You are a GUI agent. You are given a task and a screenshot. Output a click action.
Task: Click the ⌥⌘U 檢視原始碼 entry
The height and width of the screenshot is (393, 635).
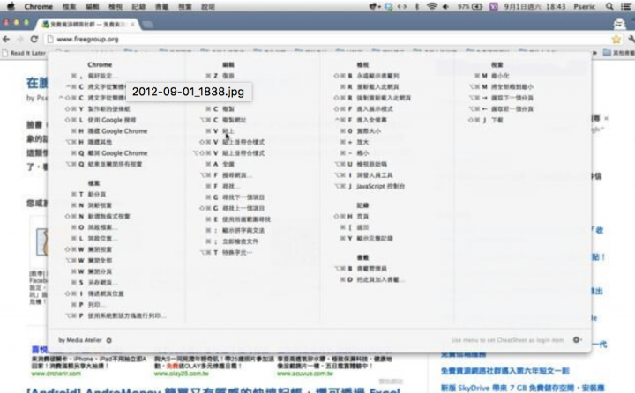(361, 164)
